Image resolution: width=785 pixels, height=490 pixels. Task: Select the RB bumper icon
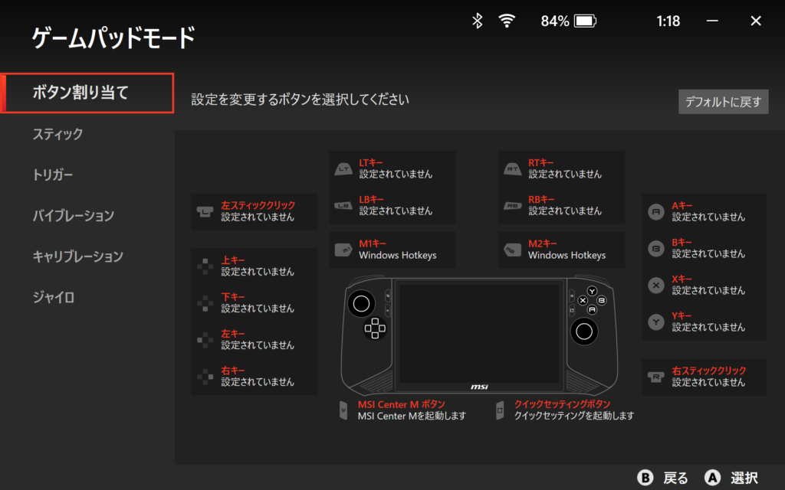[x=513, y=205]
